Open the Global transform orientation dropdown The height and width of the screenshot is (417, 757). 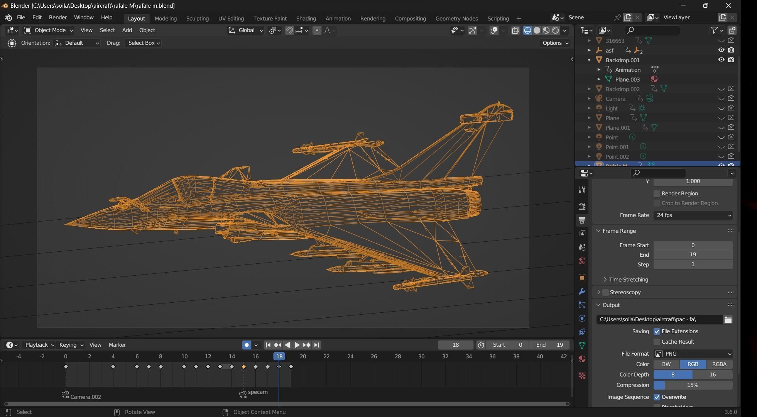[245, 31]
